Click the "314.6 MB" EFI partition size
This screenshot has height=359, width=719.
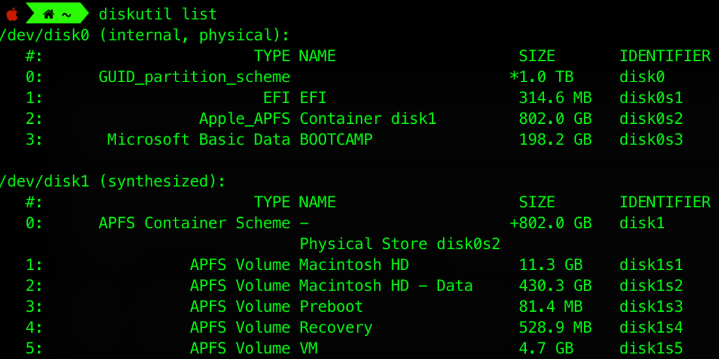coord(555,98)
